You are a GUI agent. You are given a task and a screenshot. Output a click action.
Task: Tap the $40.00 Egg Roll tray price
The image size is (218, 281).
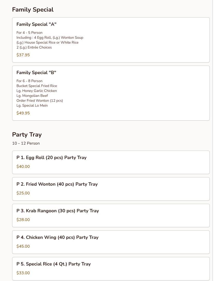(x=23, y=167)
